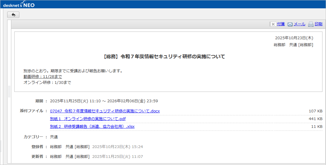Viewport: 326px width, 165px height.
Task: Click the desknet's NEO logo
Action: pos(19,4)
